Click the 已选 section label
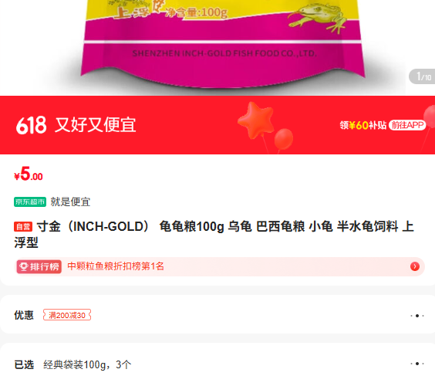 (x=24, y=364)
